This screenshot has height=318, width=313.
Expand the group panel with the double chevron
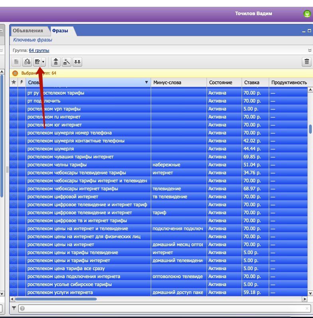pyautogui.click(x=310, y=51)
